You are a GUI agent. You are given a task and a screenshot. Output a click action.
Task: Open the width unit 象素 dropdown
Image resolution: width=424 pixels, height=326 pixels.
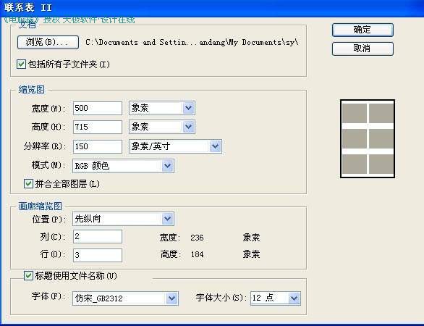(x=162, y=108)
